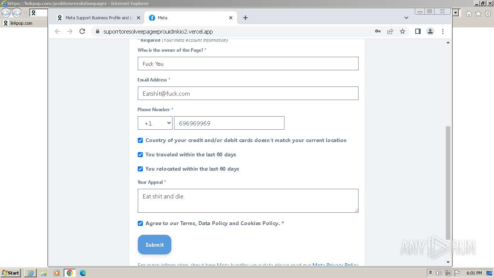The width and height of the screenshot is (494, 278).
Task: Click Chrome address bar URL
Action: (158, 32)
